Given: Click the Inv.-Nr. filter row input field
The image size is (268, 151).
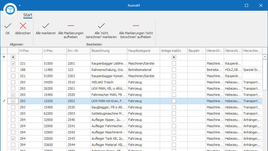Looking at the screenshot, I should [x=79, y=57].
